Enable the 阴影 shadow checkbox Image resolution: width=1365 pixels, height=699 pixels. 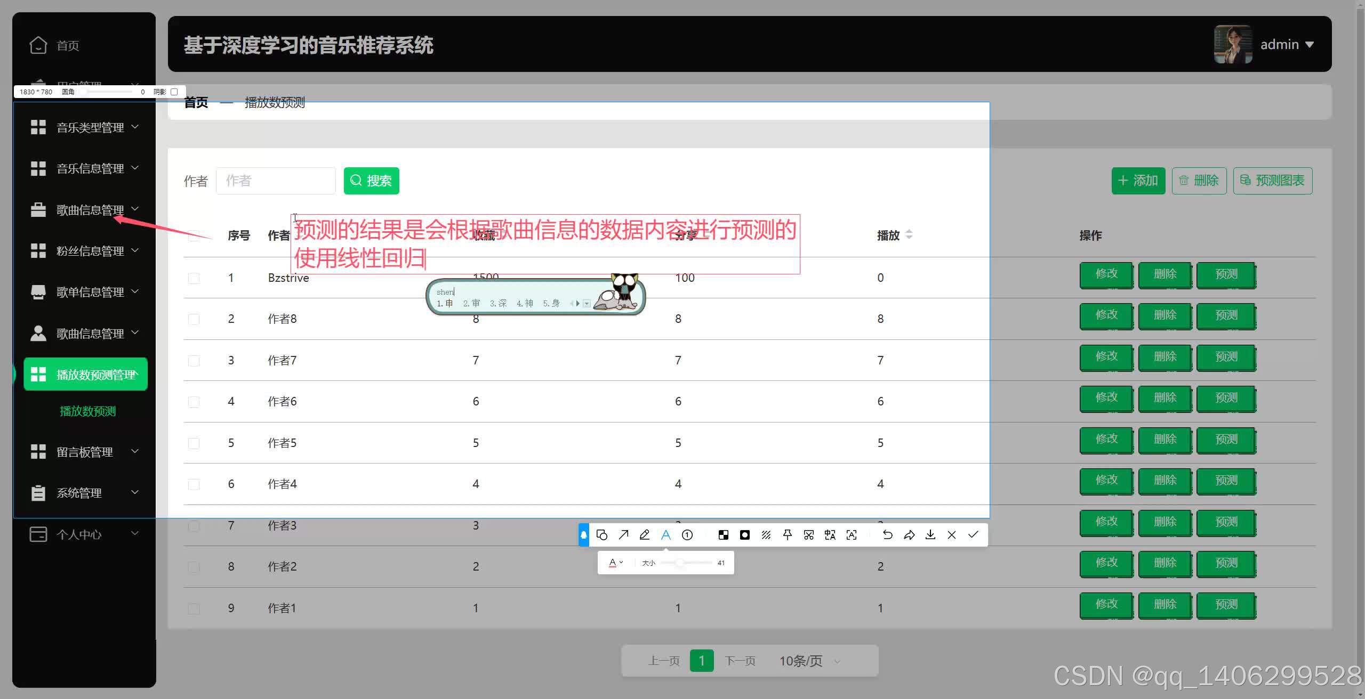coord(174,92)
